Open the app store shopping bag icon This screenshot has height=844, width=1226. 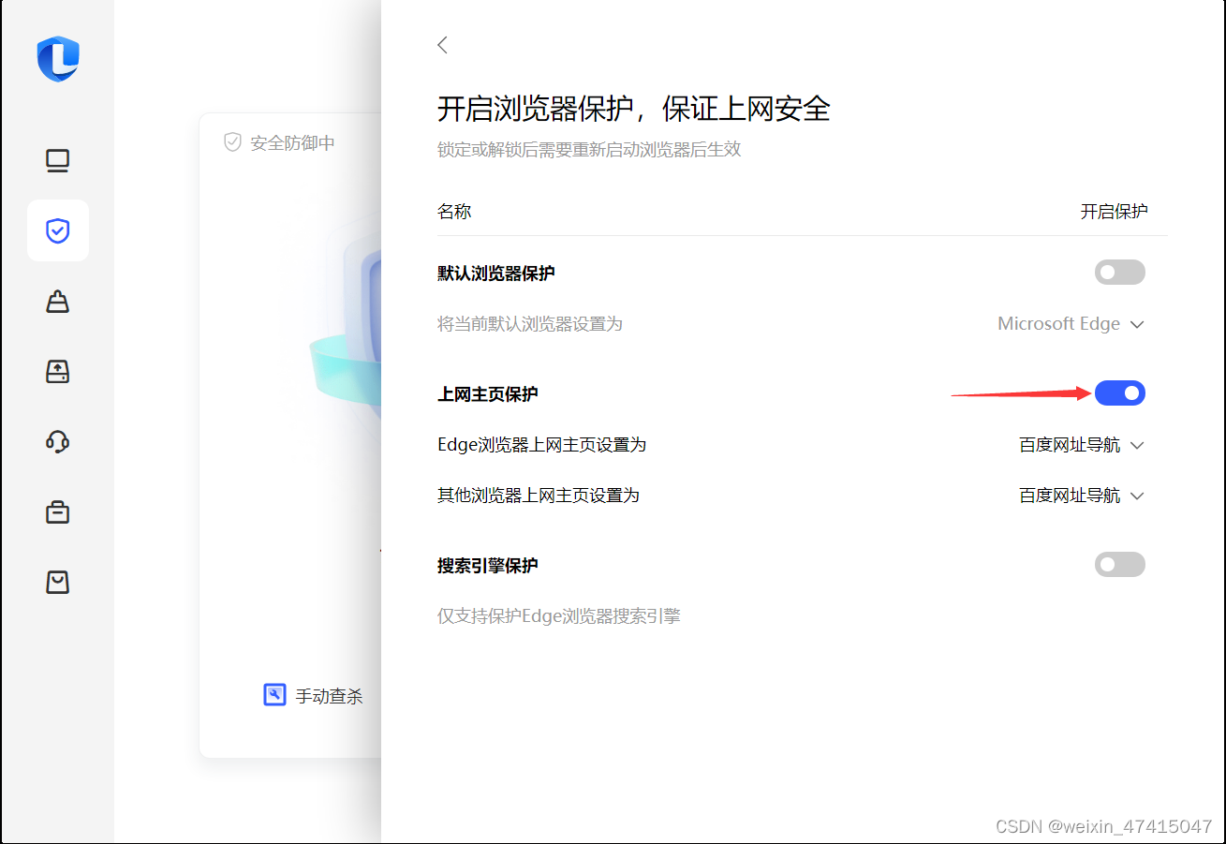[57, 582]
